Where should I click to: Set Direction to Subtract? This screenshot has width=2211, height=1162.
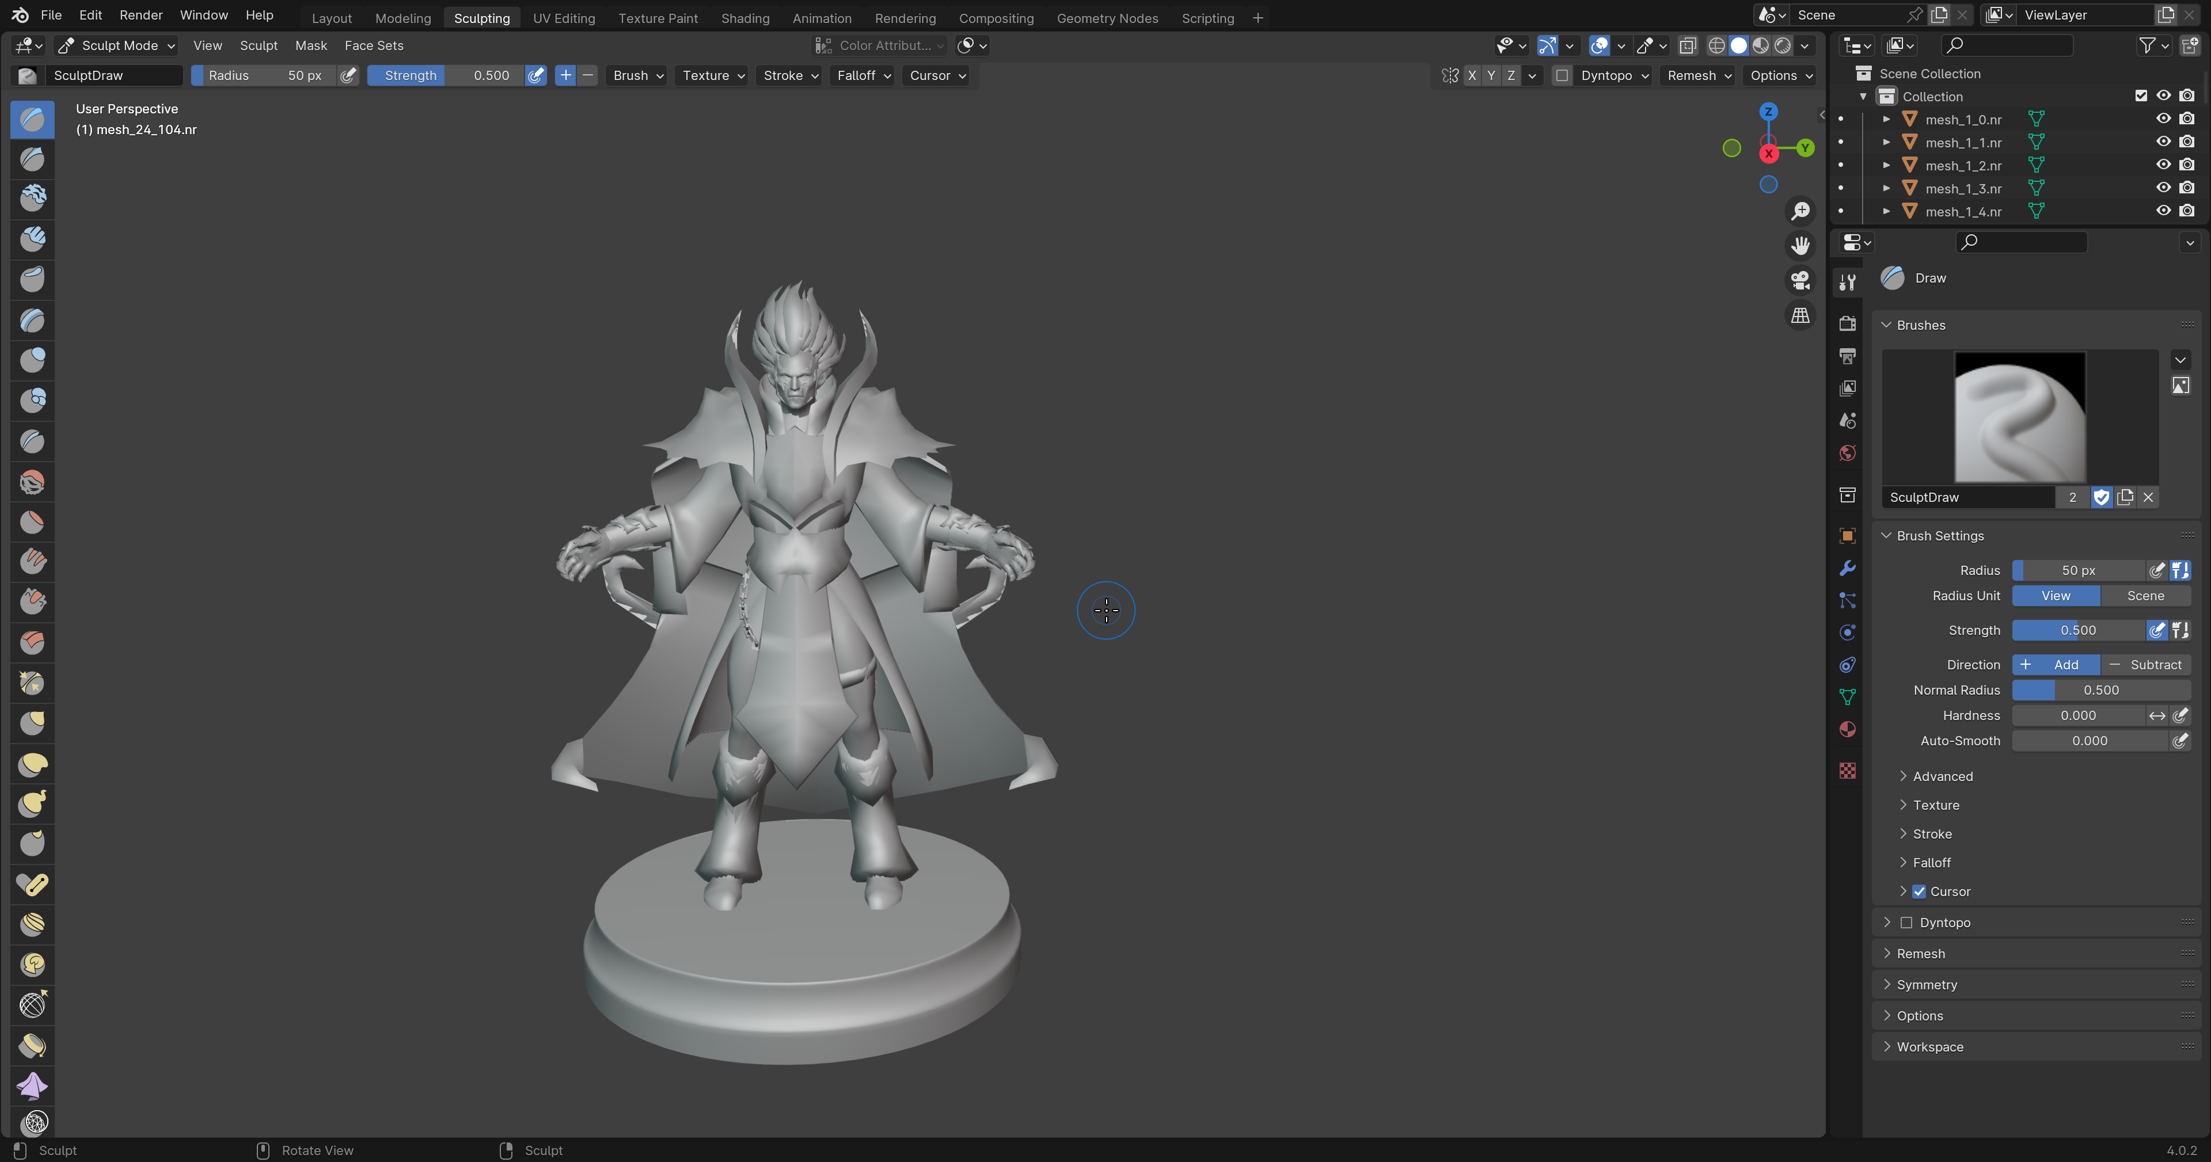point(2146,664)
